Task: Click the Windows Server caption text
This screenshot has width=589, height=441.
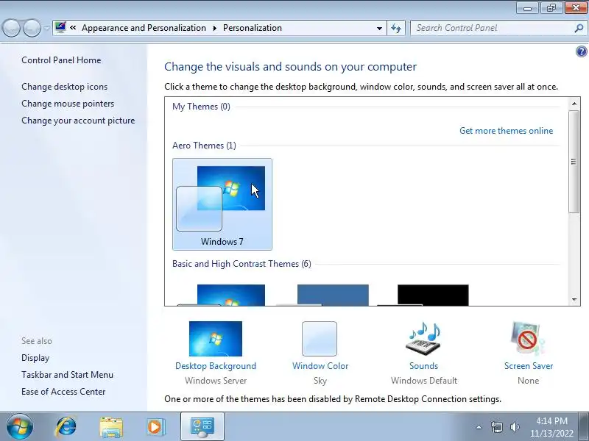Action: (216, 381)
